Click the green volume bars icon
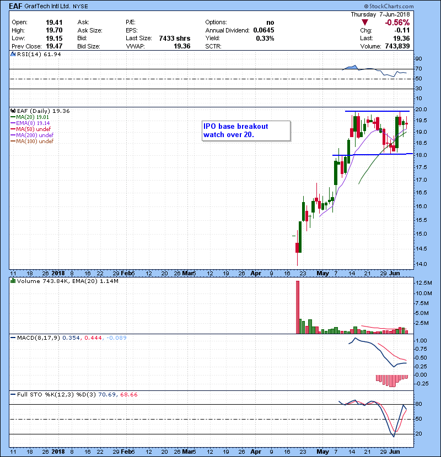441x457 pixels. click(x=13, y=281)
